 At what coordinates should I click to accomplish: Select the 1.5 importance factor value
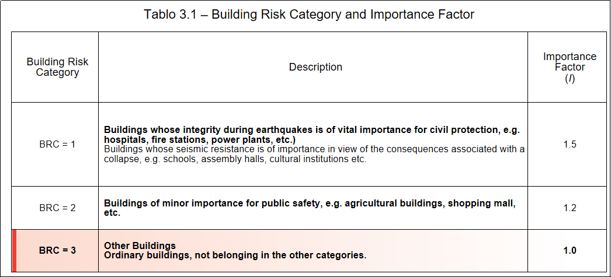570,144
